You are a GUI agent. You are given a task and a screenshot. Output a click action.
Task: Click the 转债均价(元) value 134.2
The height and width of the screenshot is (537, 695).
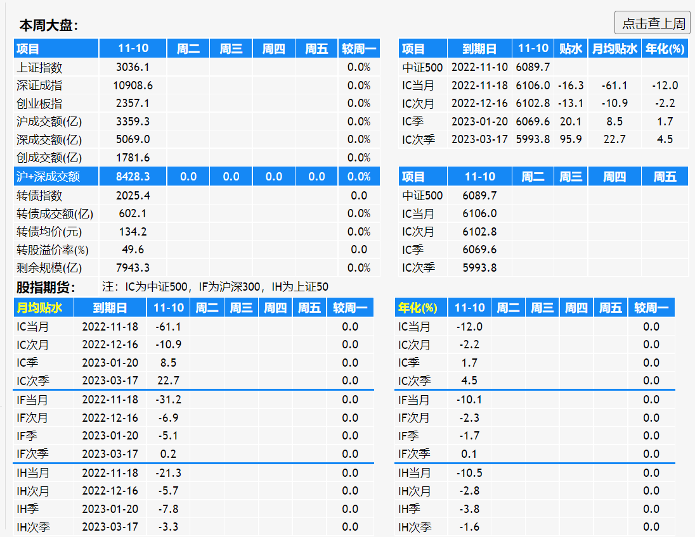[133, 232]
